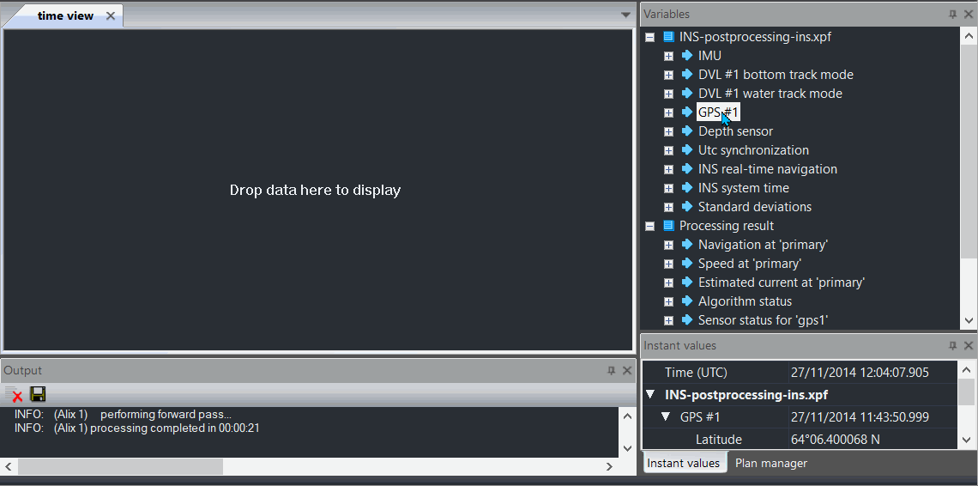The image size is (978, 486).
Task: Select the DVL #1 bottom track mode item
Action: tap(775, 75)
